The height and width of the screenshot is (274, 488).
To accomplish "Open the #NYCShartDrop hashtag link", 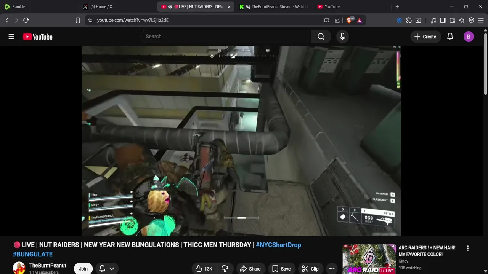I will click(278, 245).
